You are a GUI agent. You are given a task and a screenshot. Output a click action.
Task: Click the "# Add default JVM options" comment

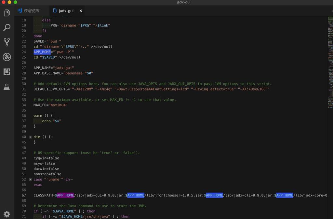point(153,84)
